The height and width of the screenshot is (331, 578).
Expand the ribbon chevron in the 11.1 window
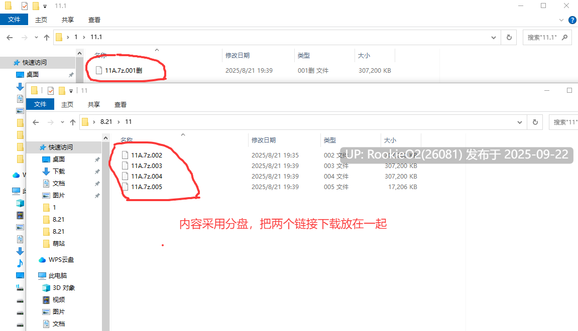pyautogui.click(x=561, y=20)
